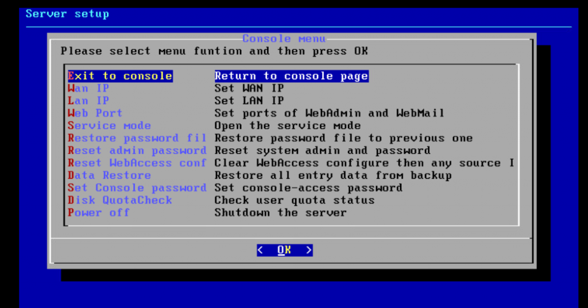
Task: Select Service mode from the list
Action: [110, 125]
